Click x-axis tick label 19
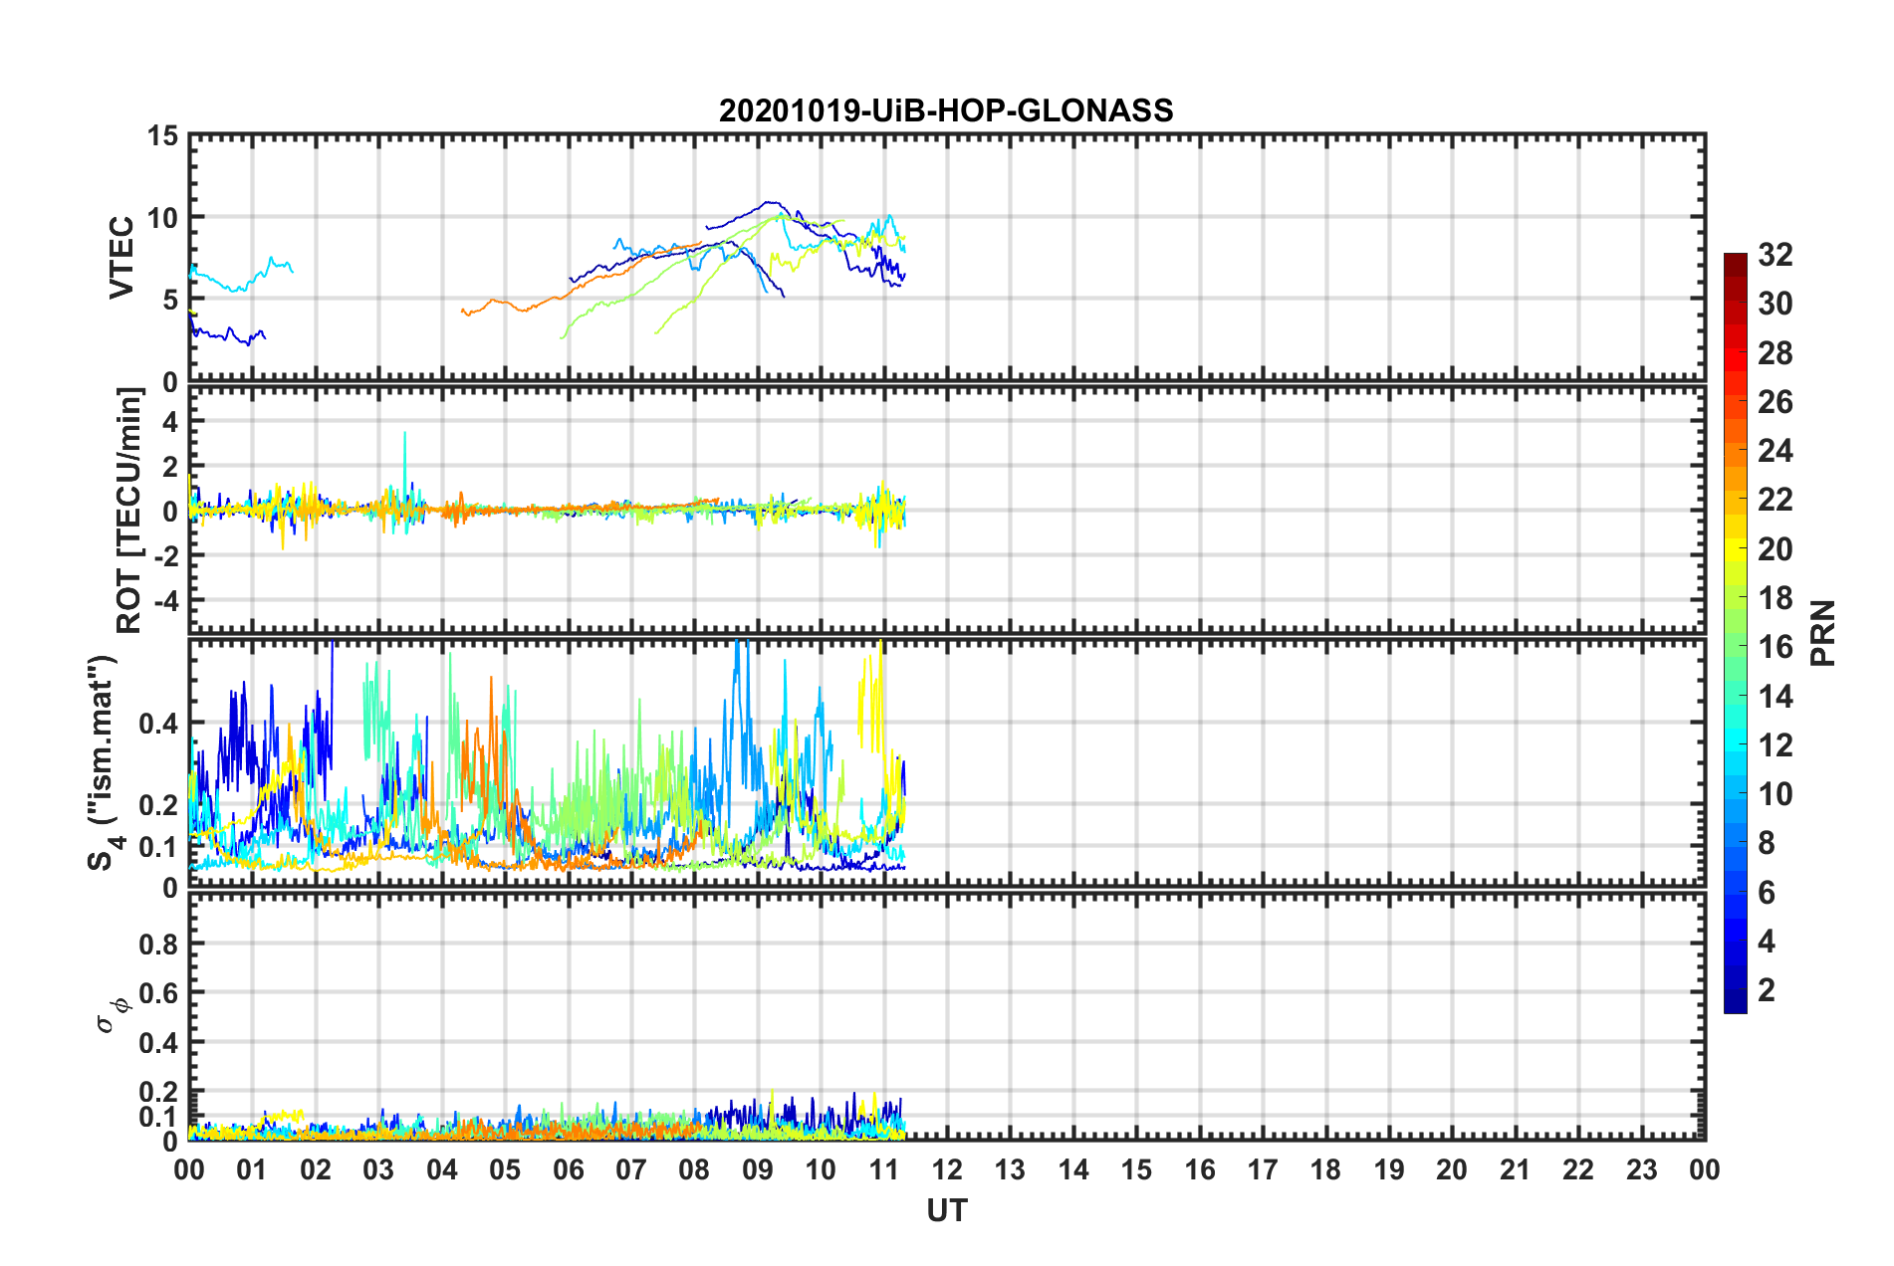Viewport: 1894px width, 1266px height. 1389,1169
